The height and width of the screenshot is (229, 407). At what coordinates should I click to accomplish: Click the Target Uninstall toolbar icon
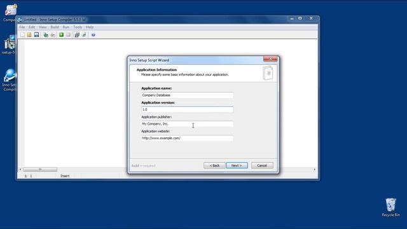tap(84, 35)
